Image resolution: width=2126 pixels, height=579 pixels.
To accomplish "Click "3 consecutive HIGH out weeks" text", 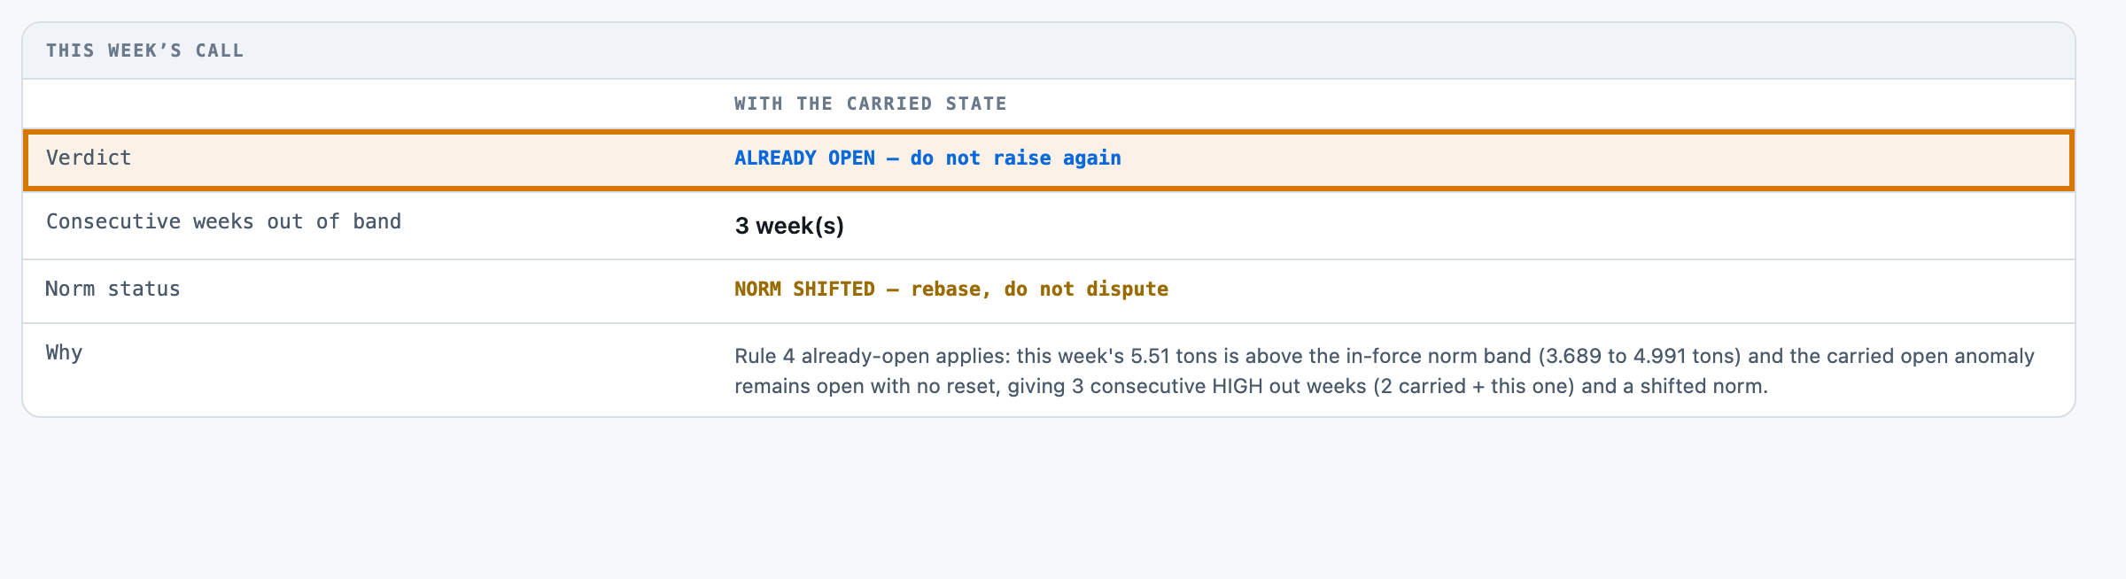I will pyautogui.click(x=1219, y=386).
